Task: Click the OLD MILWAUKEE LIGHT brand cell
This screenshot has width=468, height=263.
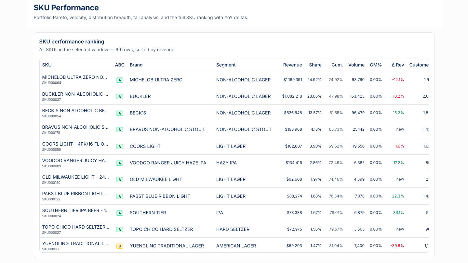Action: [x=156, y=179]
